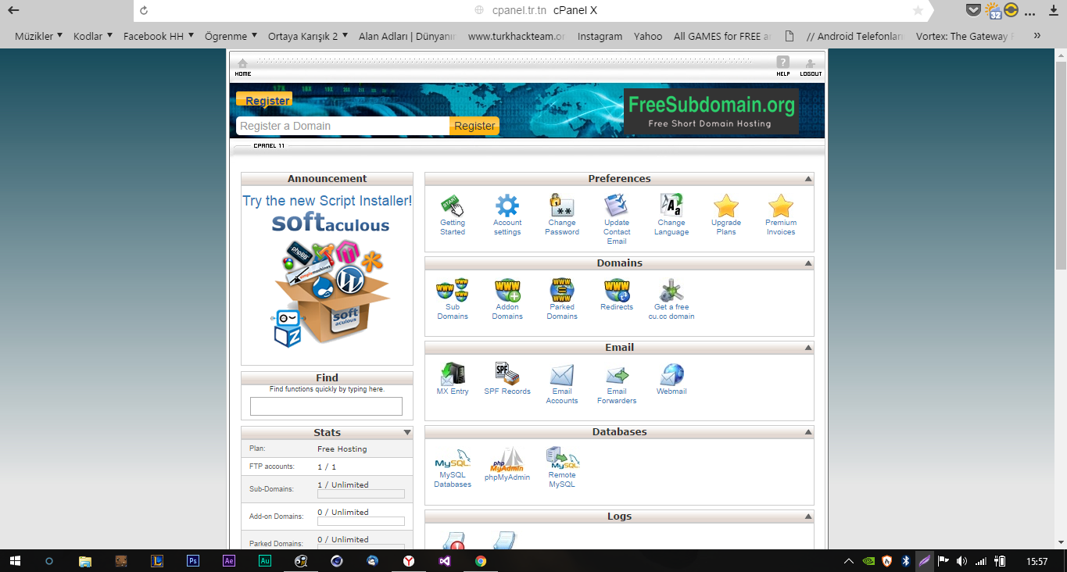Open the All GAMES for FREE bookmark
The image size is (1067, 572).
click(x=721, y=36)
